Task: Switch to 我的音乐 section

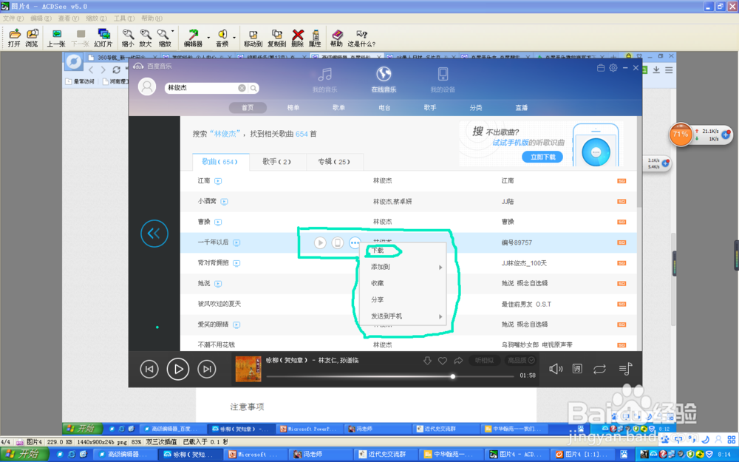Action: [x=324, y=80]
